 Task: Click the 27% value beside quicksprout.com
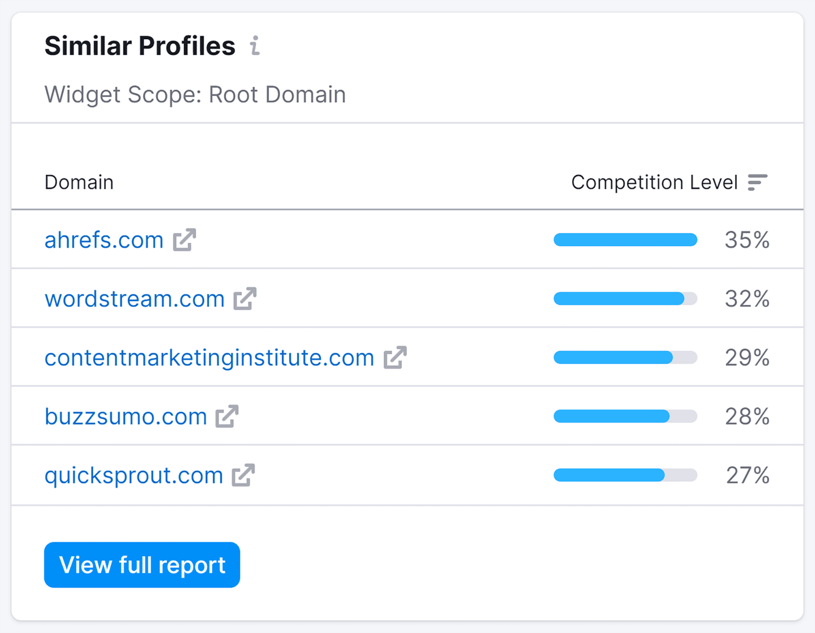(748, 475)
